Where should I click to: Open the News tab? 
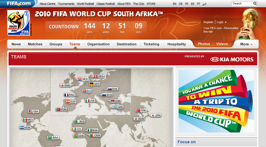tap(16, 44)
